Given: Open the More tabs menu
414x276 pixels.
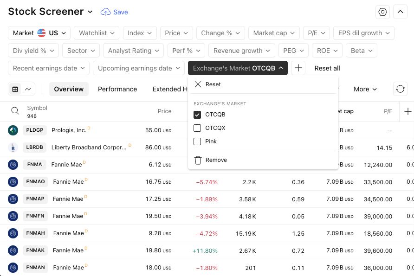Looking at the screenshot, I should [365, 89].
